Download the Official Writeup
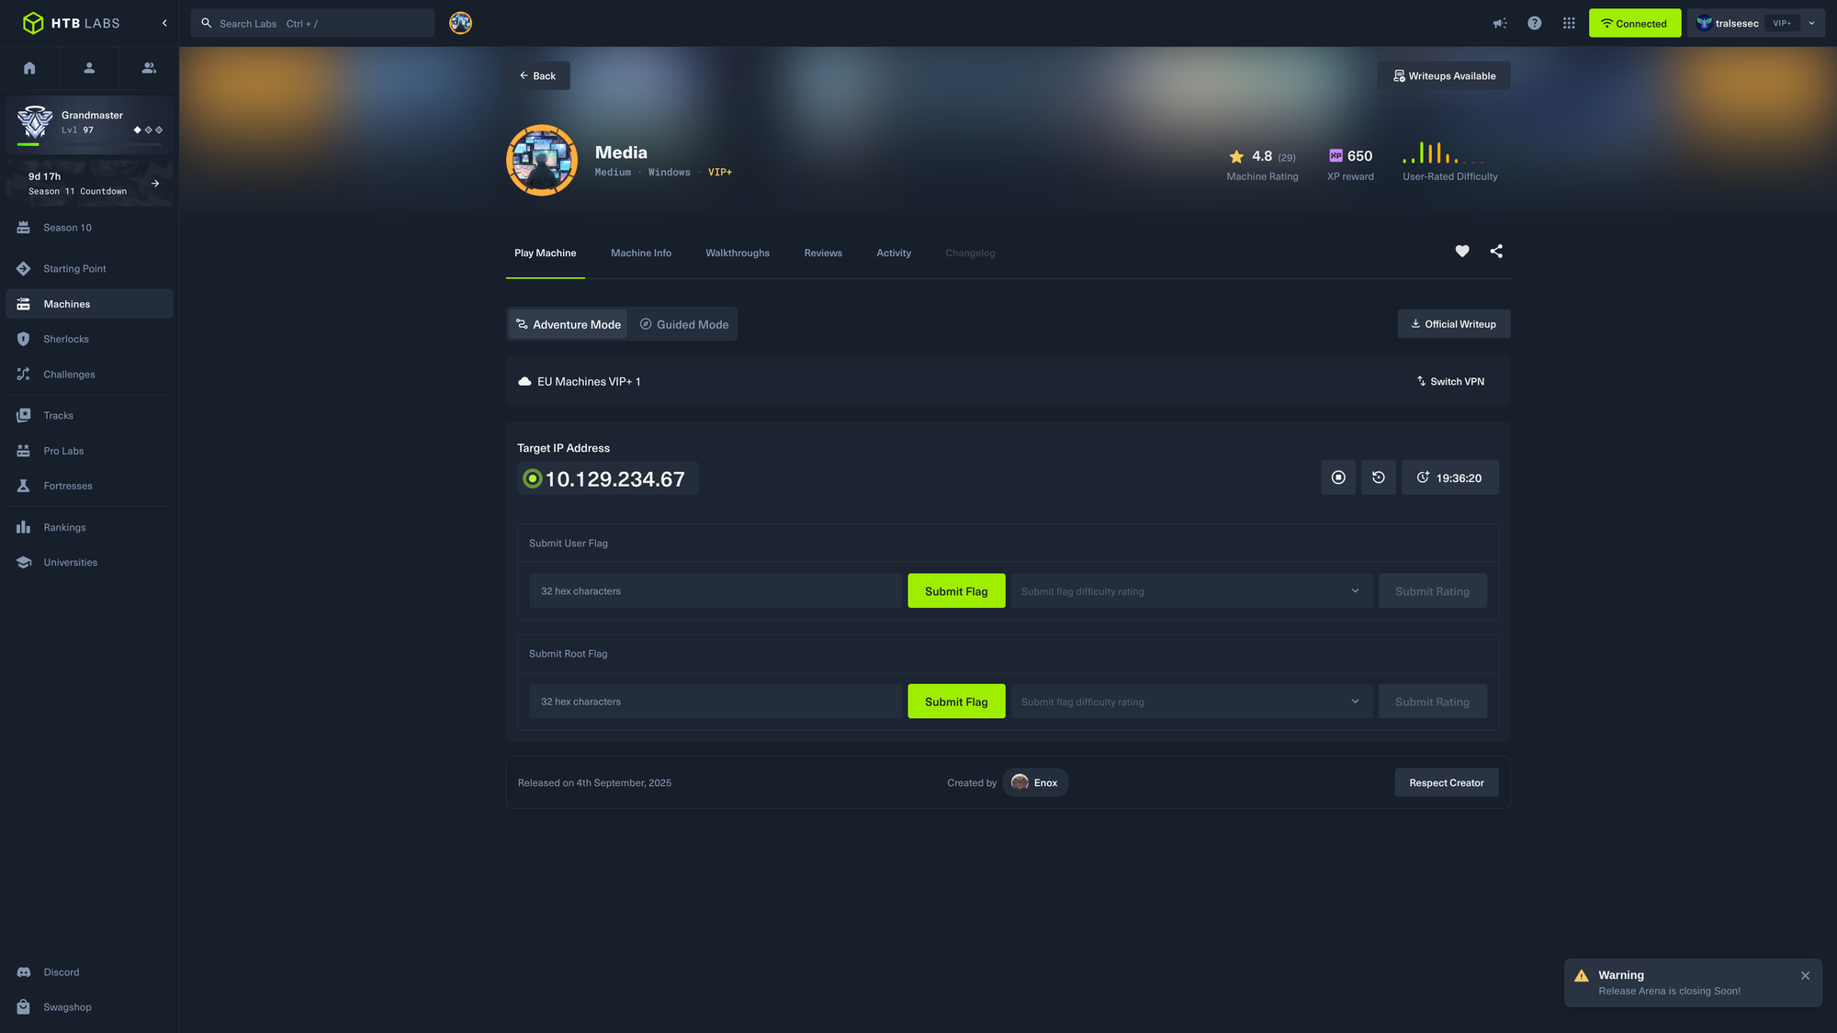The width and height of the screenshot is (1837, 1033). pos(1453,324)
